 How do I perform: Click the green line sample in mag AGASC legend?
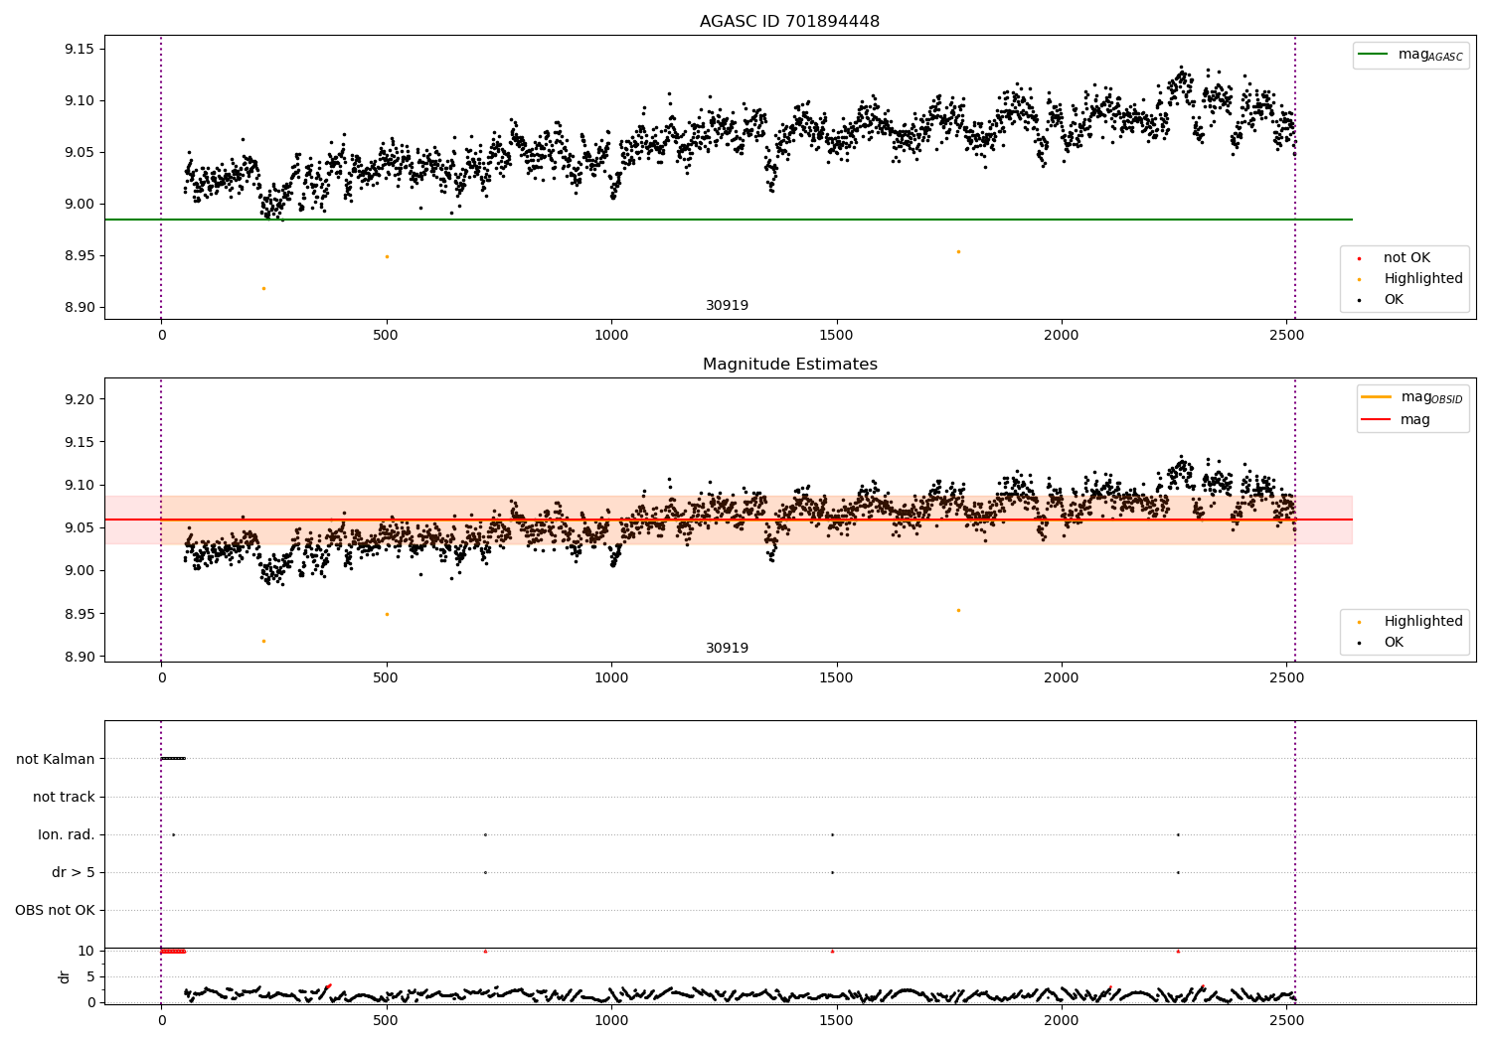[x=1374, y=55]
